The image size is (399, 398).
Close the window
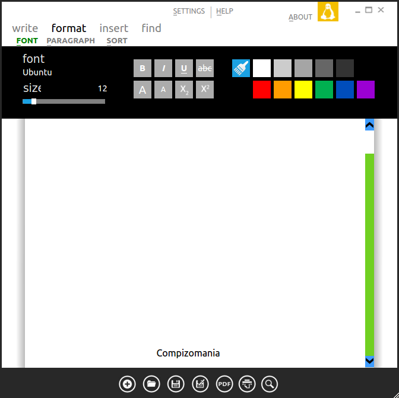[381, 10]
